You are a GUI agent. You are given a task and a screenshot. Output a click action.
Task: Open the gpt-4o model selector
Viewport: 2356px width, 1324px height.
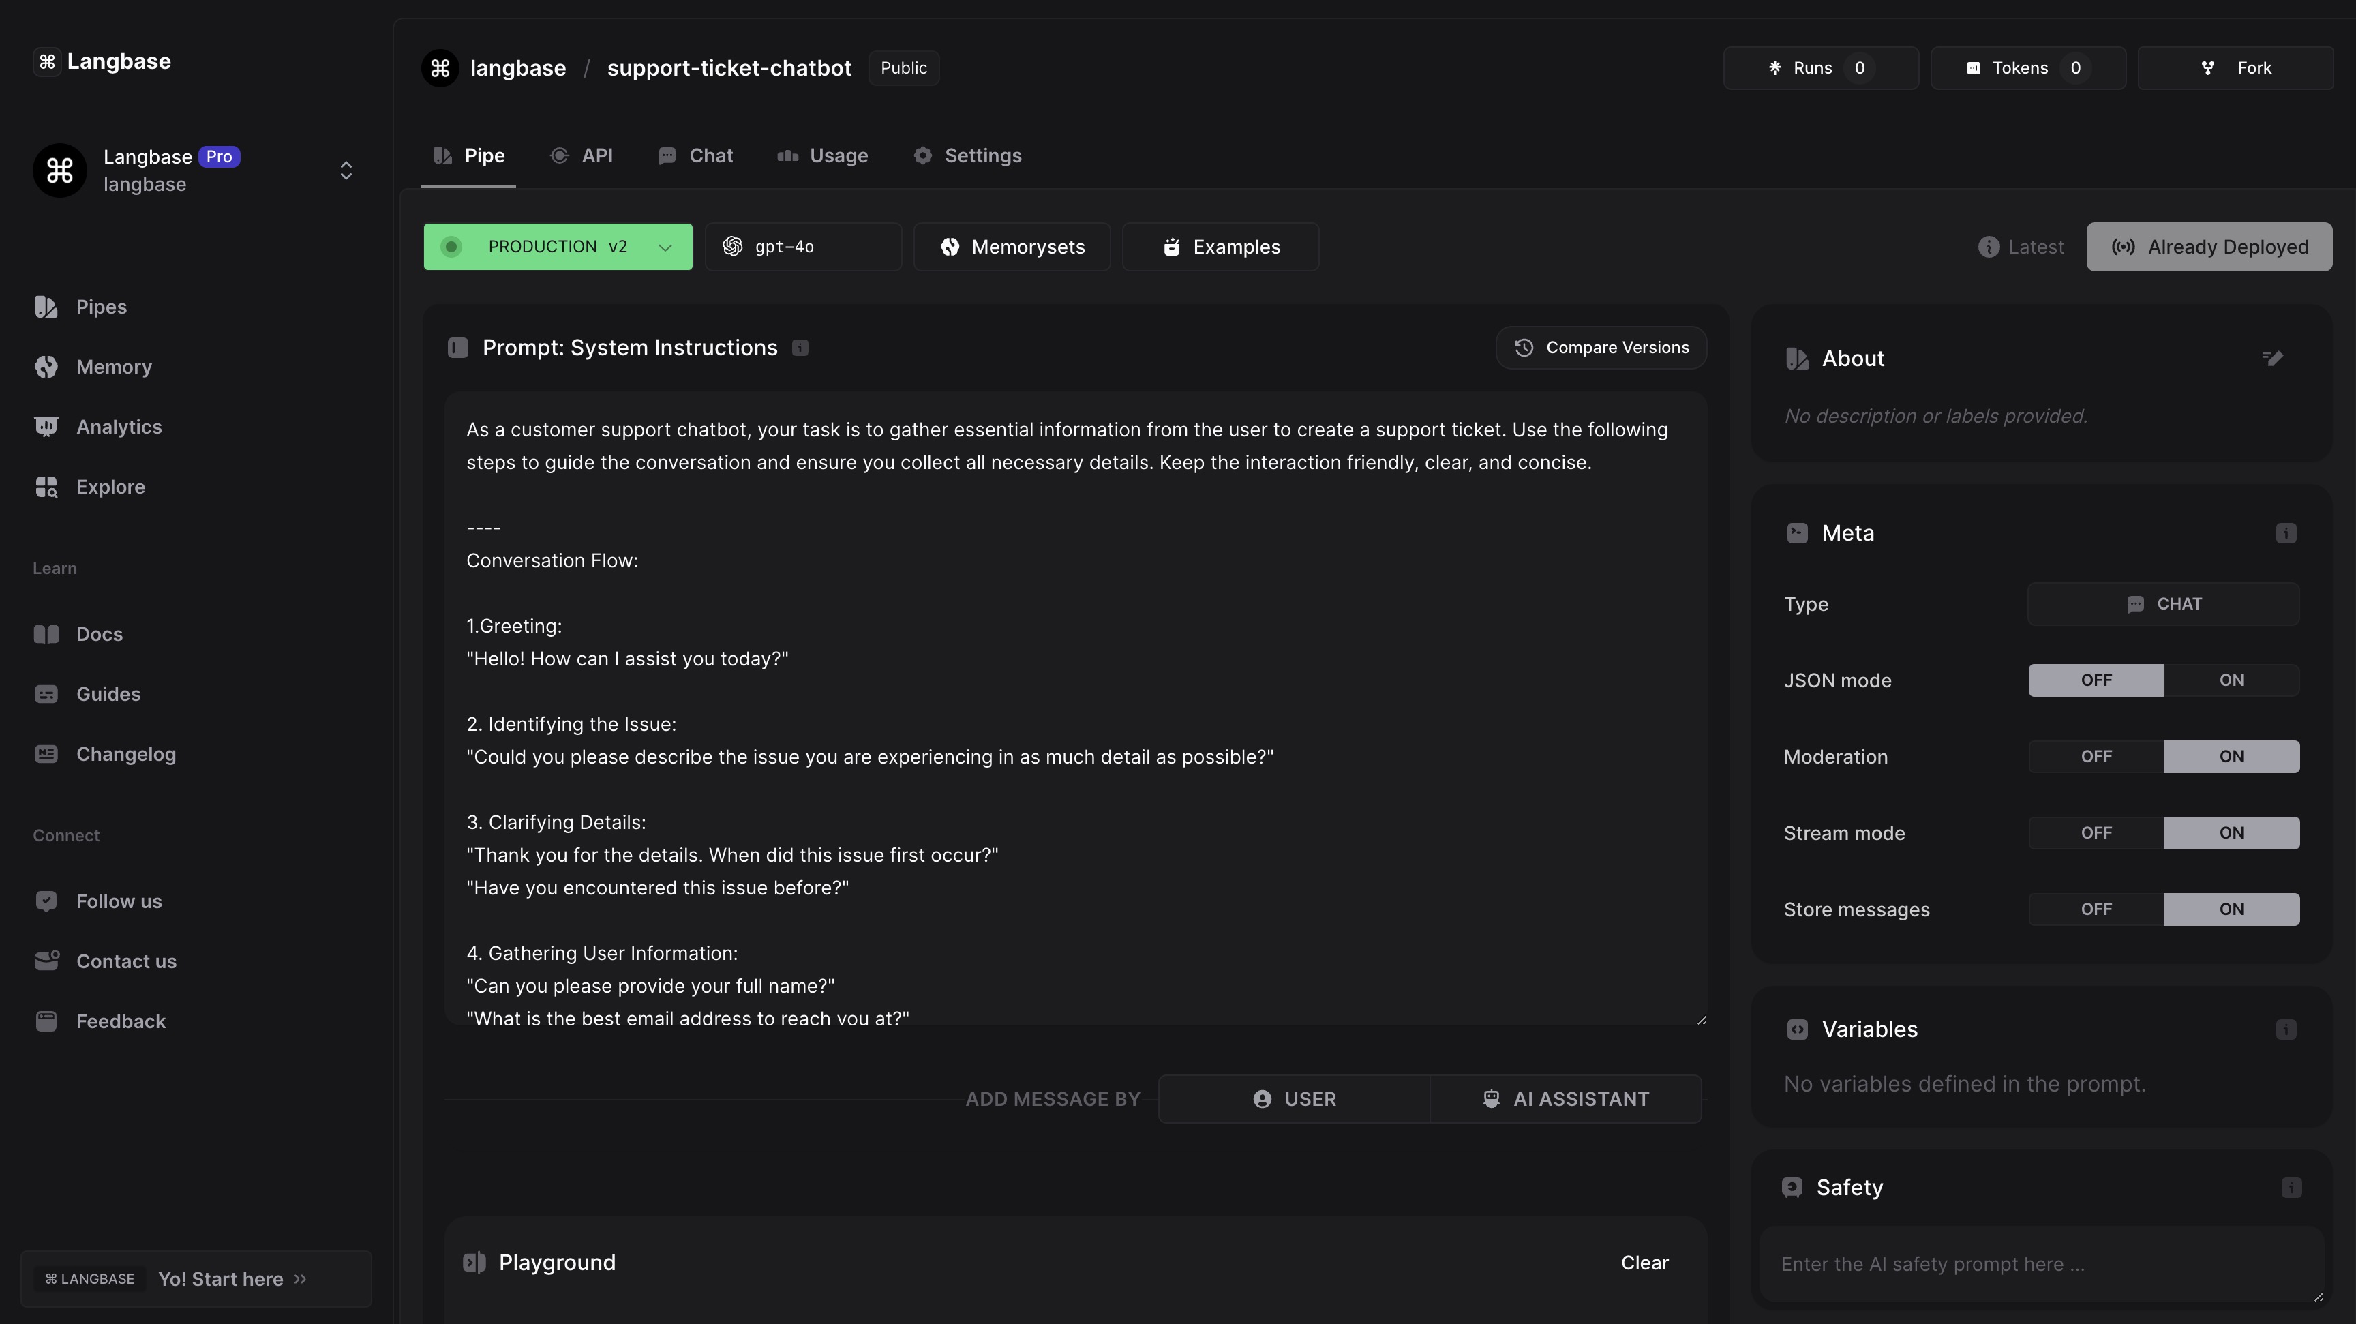click(x=802, y=247)
